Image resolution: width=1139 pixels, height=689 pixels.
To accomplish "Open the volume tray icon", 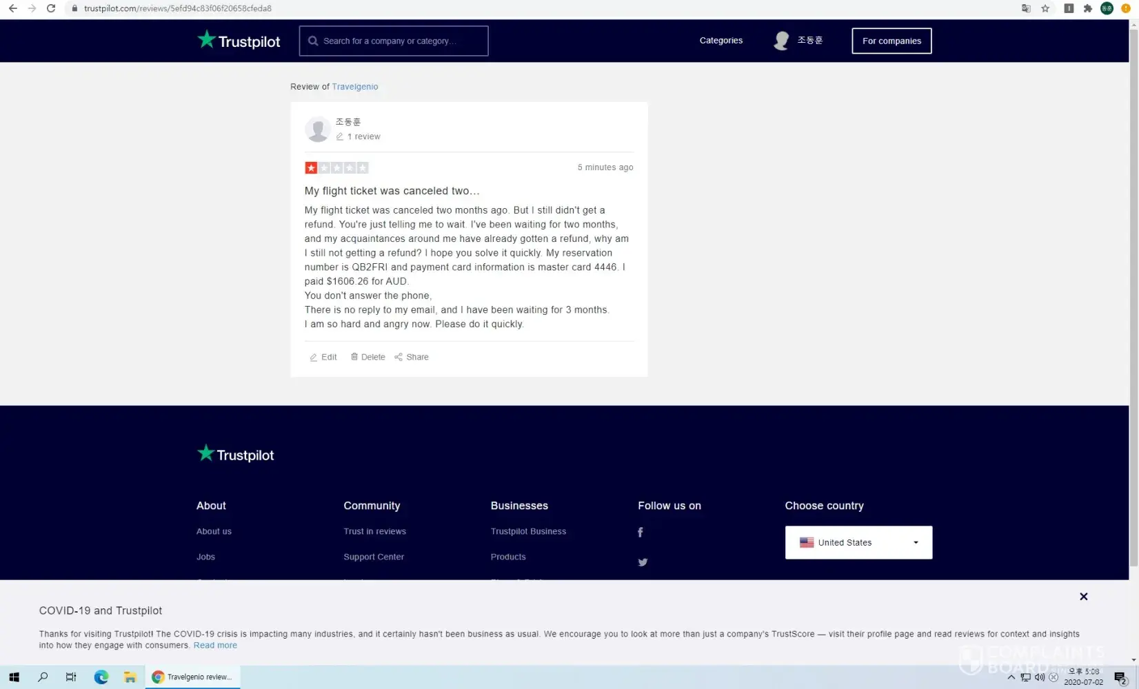I will pos(1039,677).
